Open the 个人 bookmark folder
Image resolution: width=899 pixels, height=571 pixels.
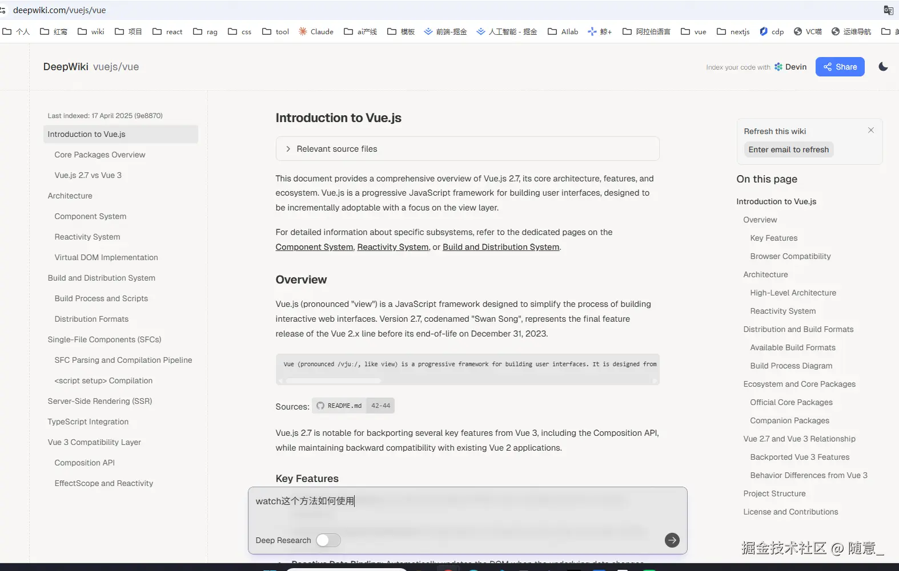pos(16,32)
